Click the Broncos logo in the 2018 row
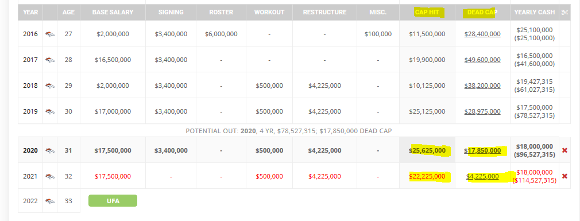The image size is (580, 221). pyautogui.click(x=50, y=86)
